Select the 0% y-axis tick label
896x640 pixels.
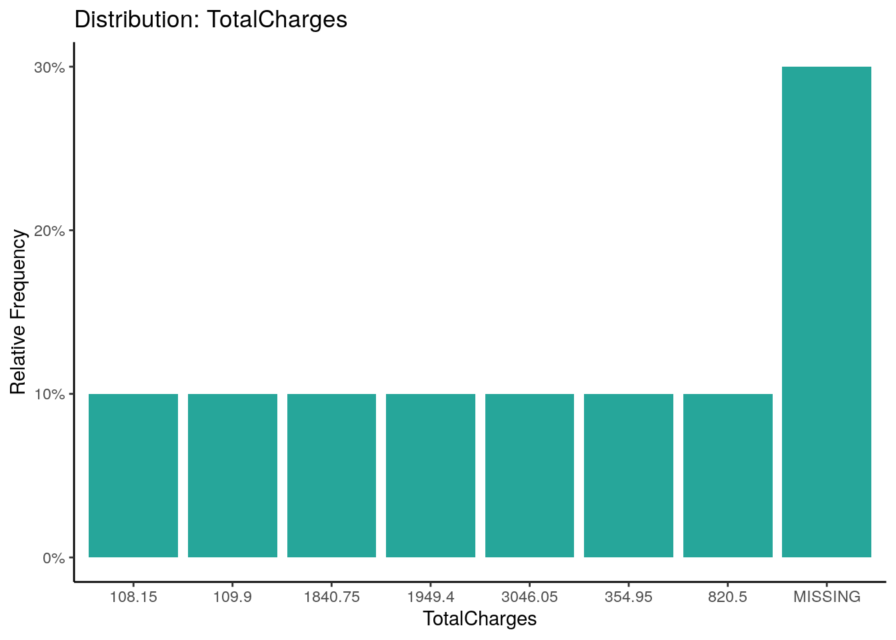[x=53, y=558]
